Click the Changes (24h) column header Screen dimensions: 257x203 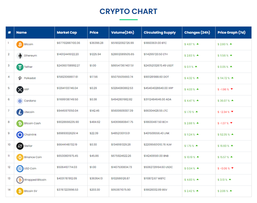coord(199,32)
